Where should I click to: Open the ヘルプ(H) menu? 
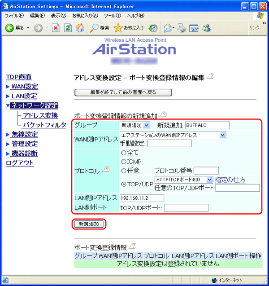click(x=136, y=16)
